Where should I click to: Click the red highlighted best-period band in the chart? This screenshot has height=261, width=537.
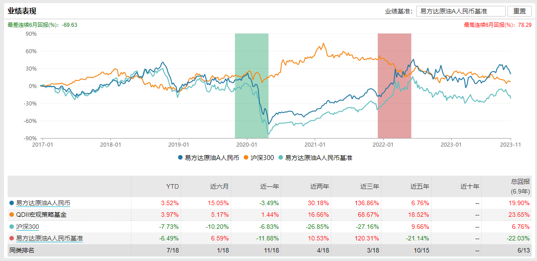394,86
